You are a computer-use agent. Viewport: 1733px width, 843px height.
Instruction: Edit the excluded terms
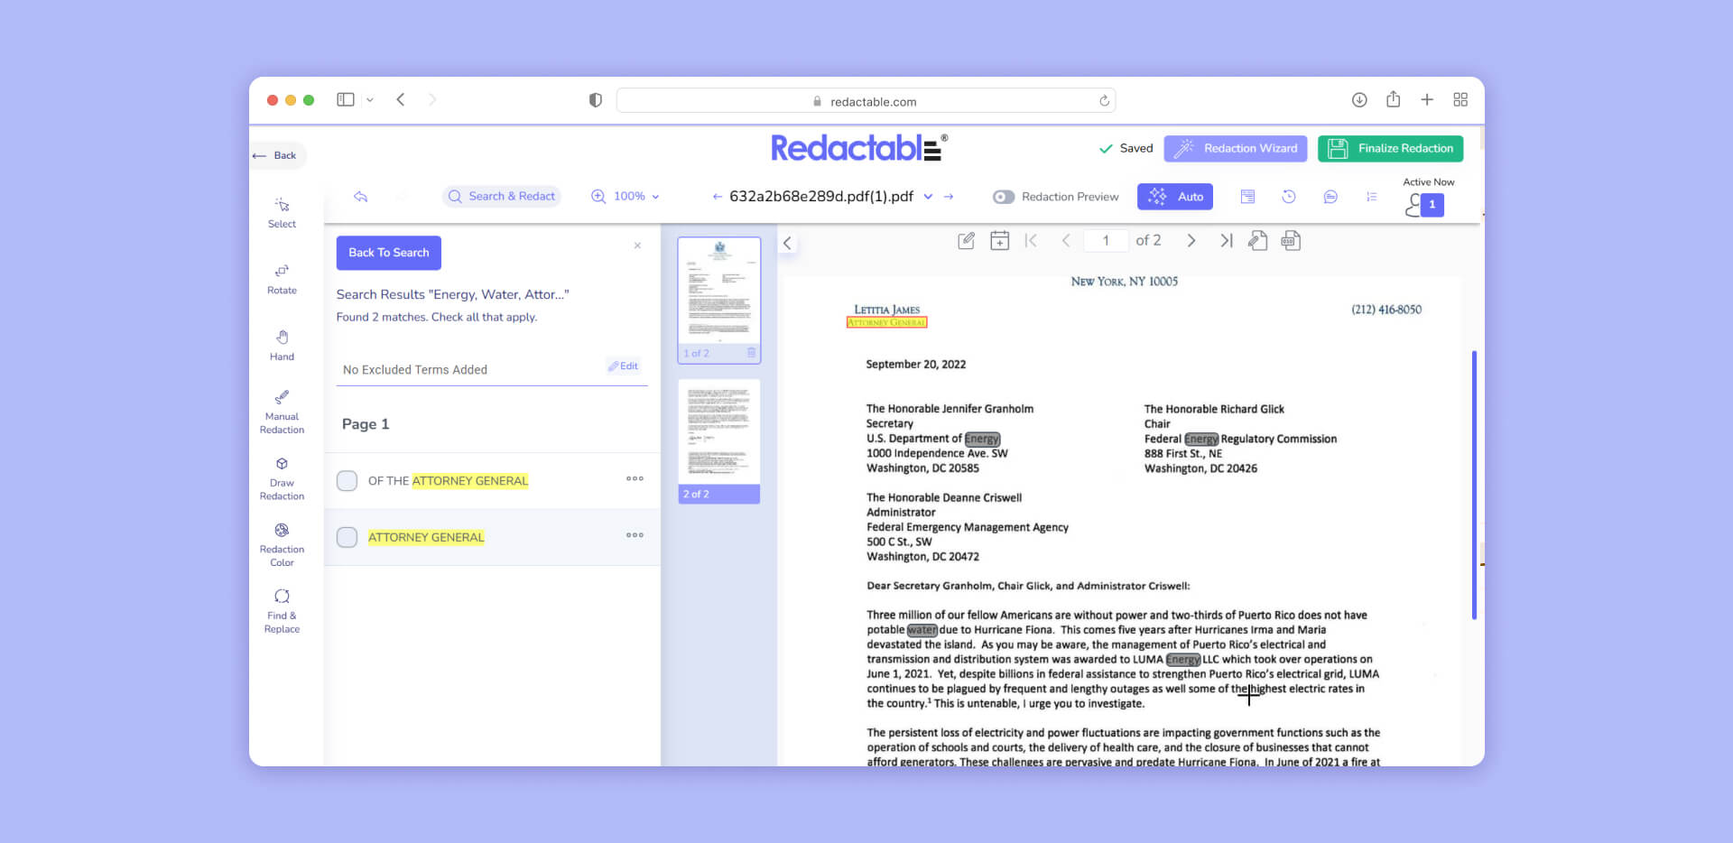(624, 366)
